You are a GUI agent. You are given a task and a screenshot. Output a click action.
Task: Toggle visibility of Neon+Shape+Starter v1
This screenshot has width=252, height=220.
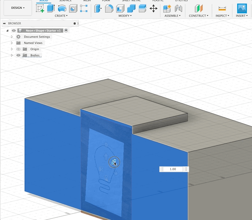coord(14,30)
